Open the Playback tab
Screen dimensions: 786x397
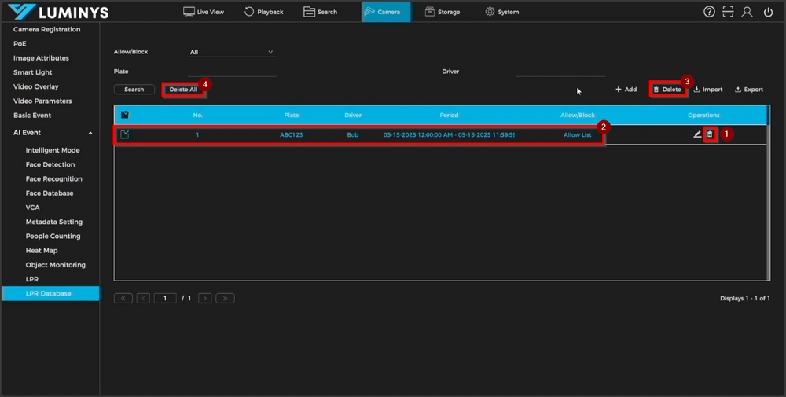pos(263,12)
